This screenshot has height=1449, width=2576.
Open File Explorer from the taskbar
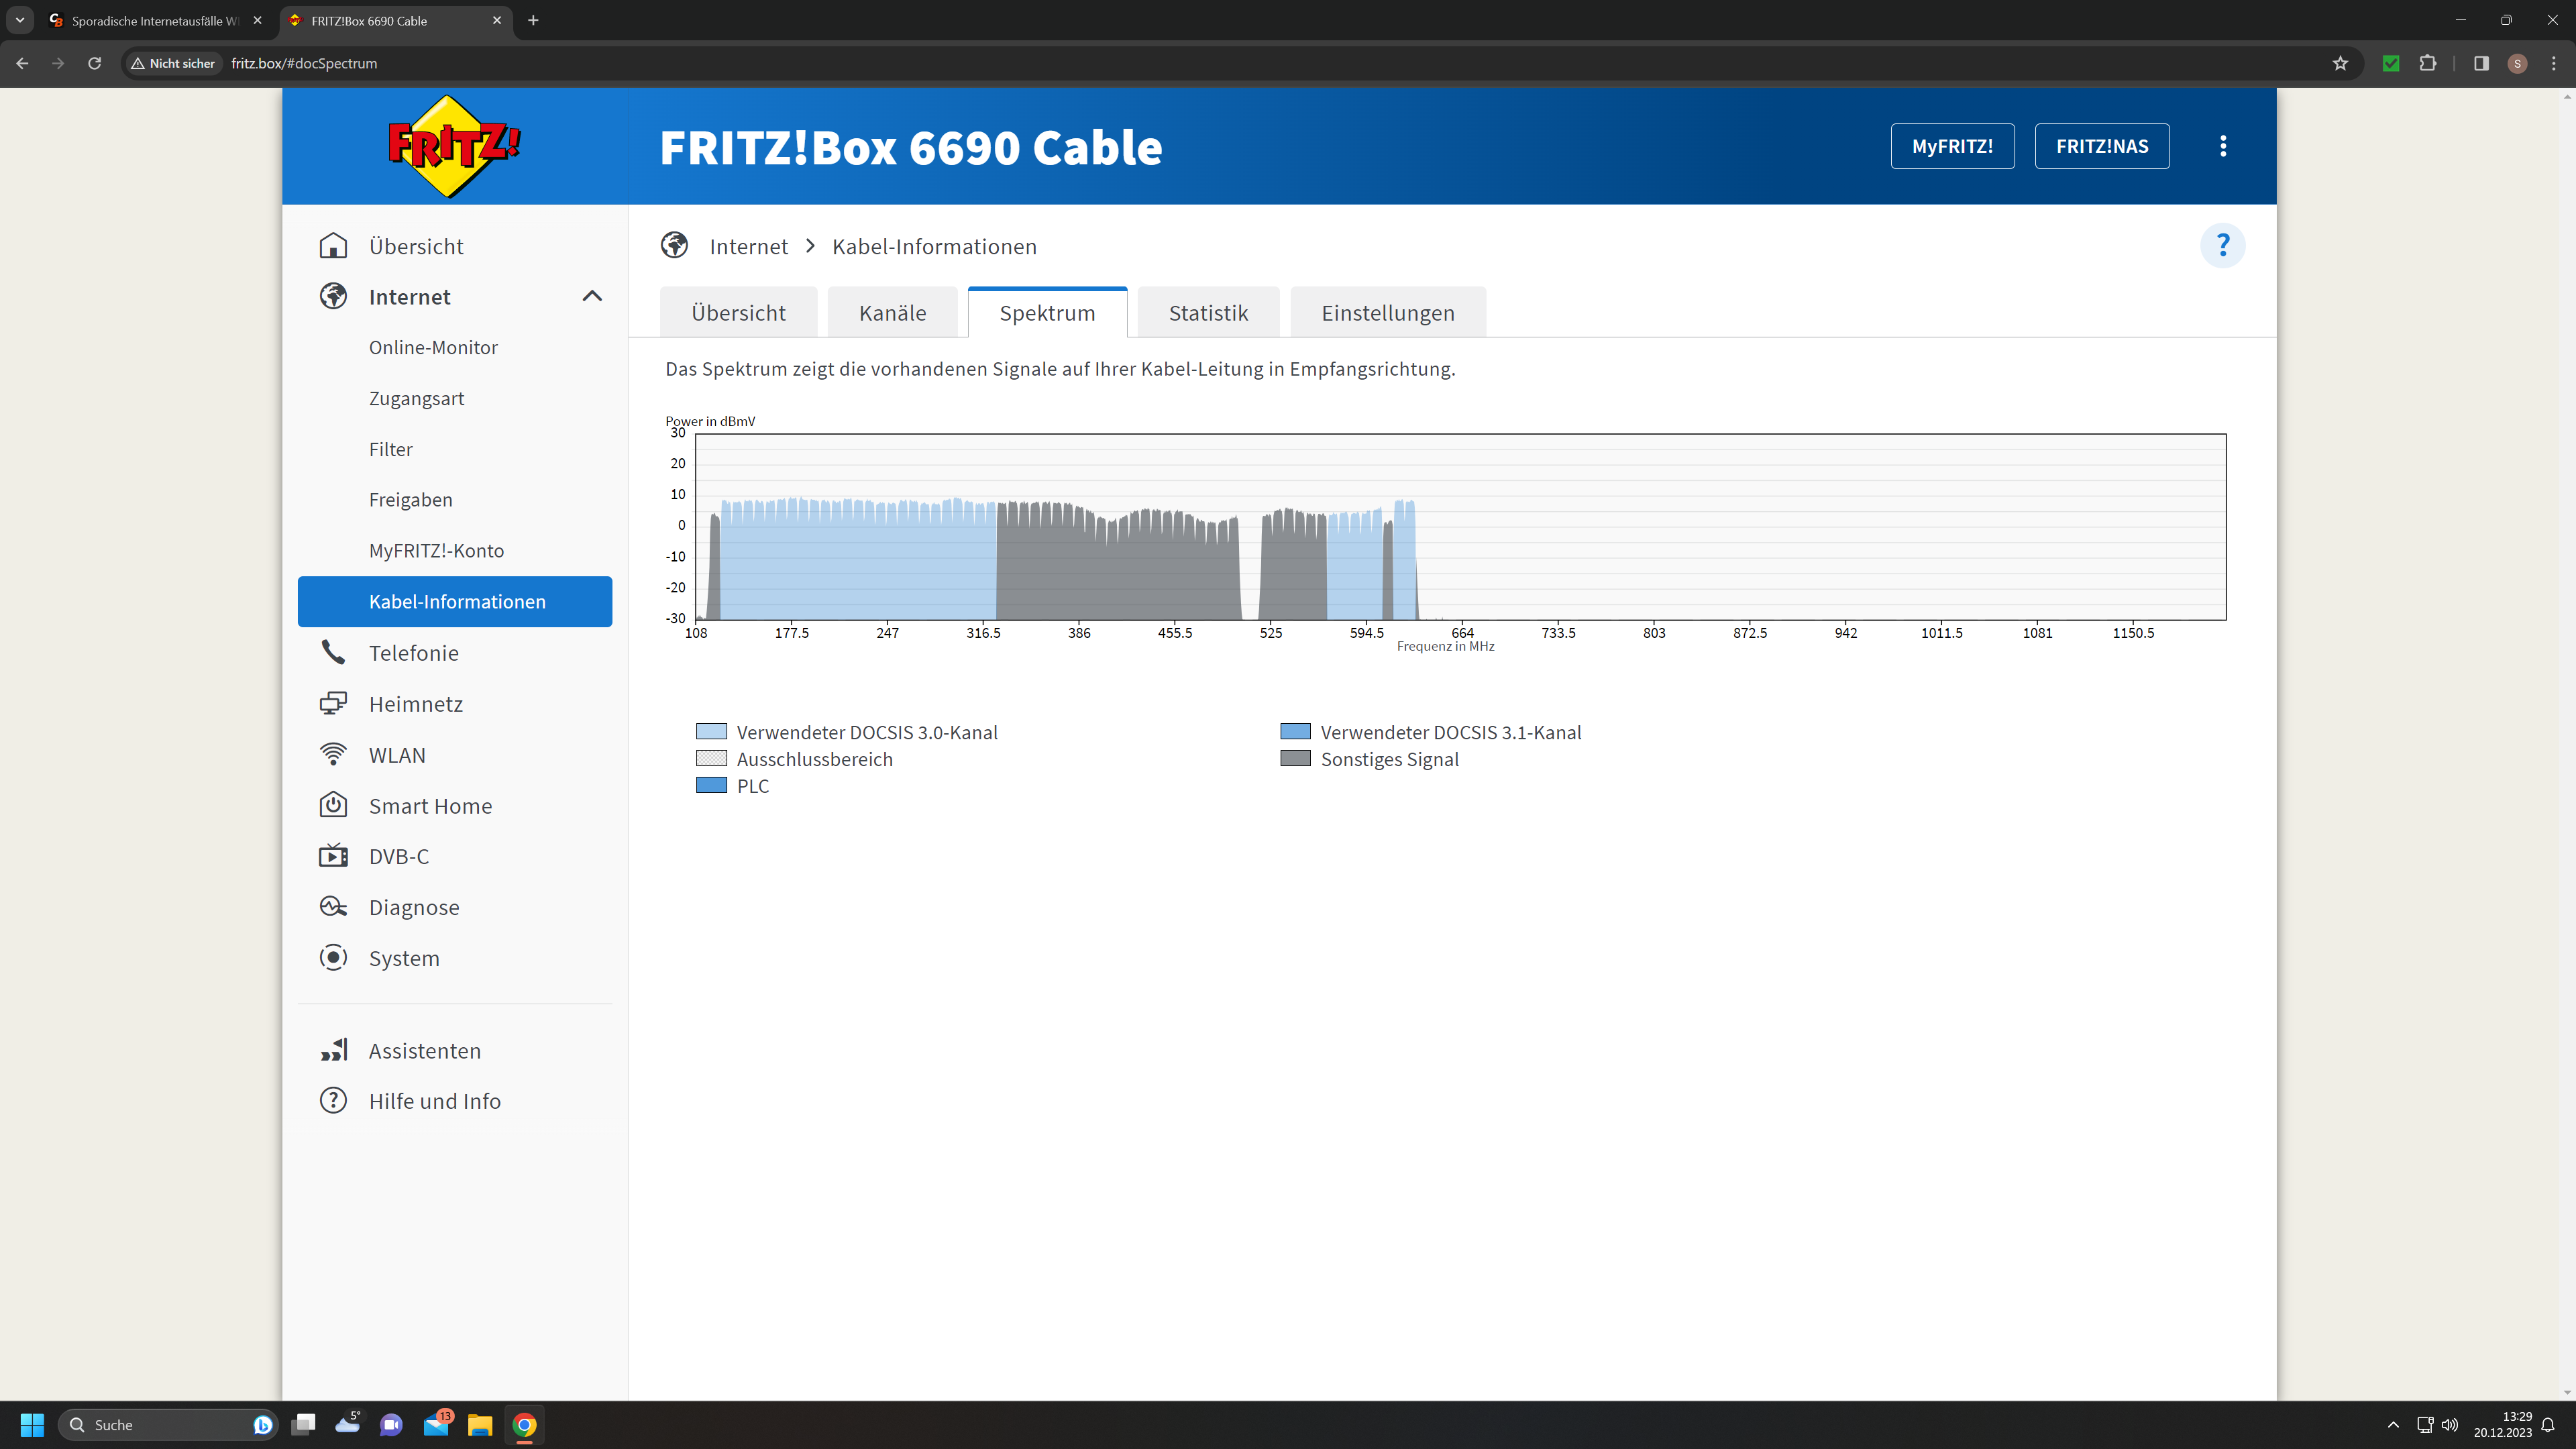(x=480, y=1425)
